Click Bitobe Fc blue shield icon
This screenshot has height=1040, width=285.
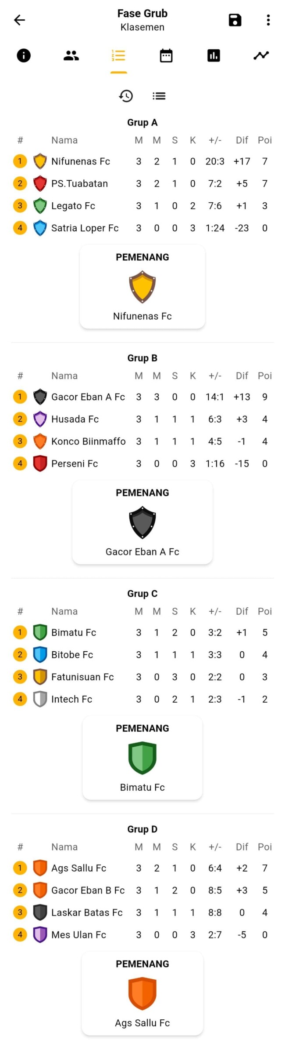point(40,655)
